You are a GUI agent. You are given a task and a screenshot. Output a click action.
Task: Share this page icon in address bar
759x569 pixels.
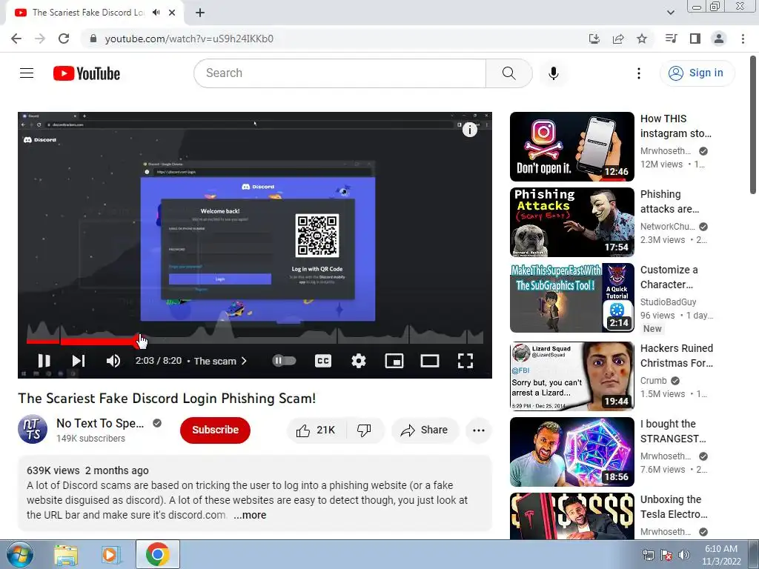618,39
